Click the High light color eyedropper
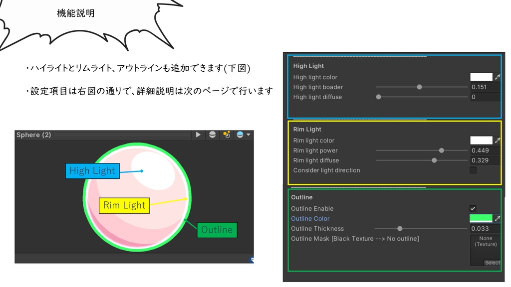This screenshot has height=287, width=511. coord(498,77)
